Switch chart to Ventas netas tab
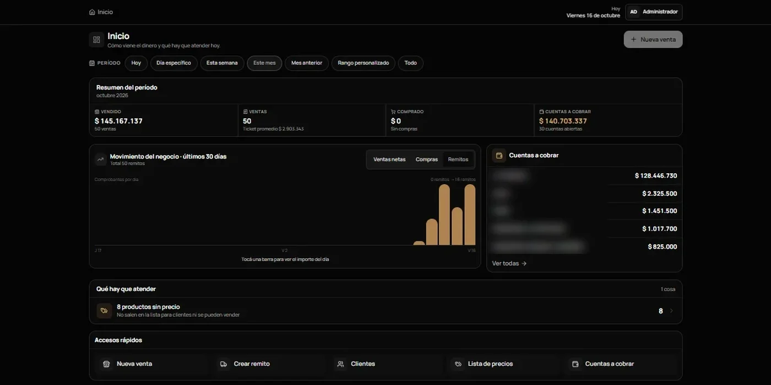This screenshot has height=385, width=771. pyautogui.click(x=389, y=159)
